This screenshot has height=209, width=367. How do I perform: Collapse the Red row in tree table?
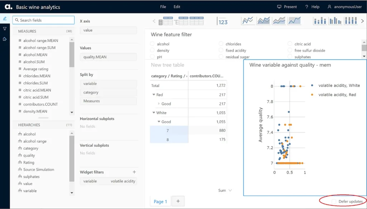[x=154, y=94]
